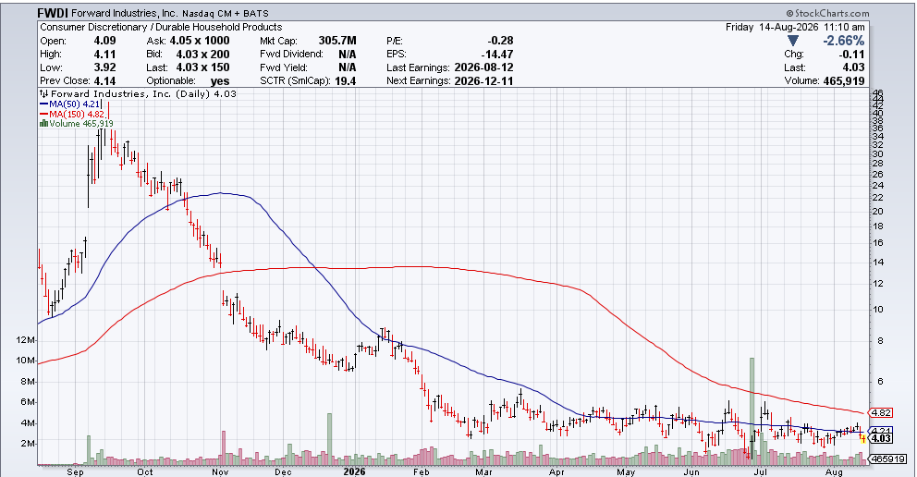Click the Last Earnings date 2026-08-12
This screenshot has height=477, width=917.
coord(483,67)
